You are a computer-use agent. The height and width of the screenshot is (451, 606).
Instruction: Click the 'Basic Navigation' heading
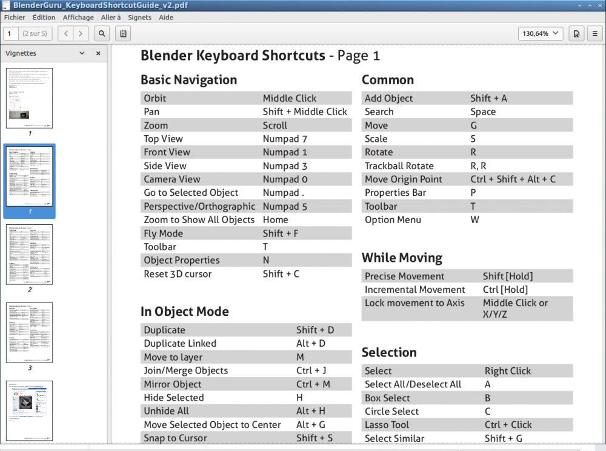(x=188, y=79)
